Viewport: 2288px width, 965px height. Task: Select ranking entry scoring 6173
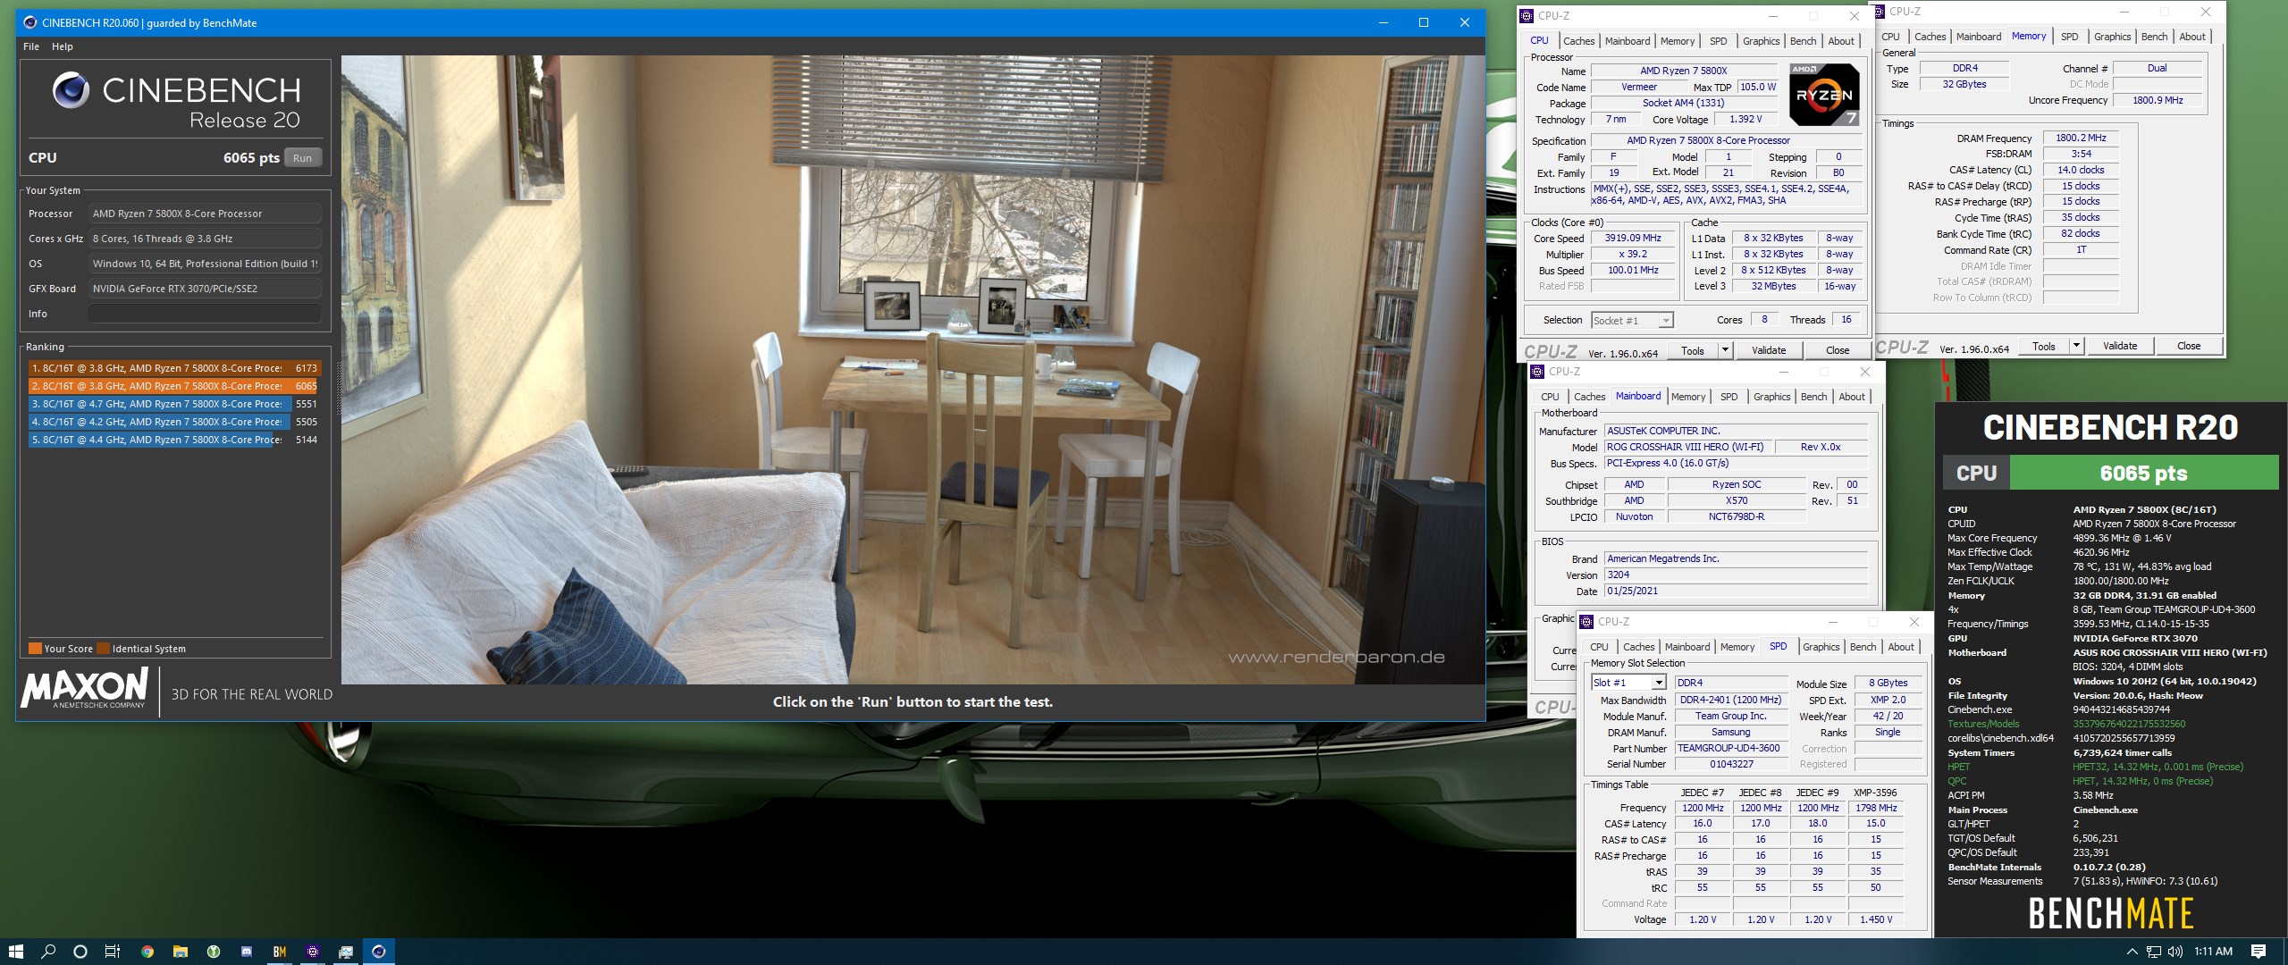pyautogui.click(x=174, y=368)
